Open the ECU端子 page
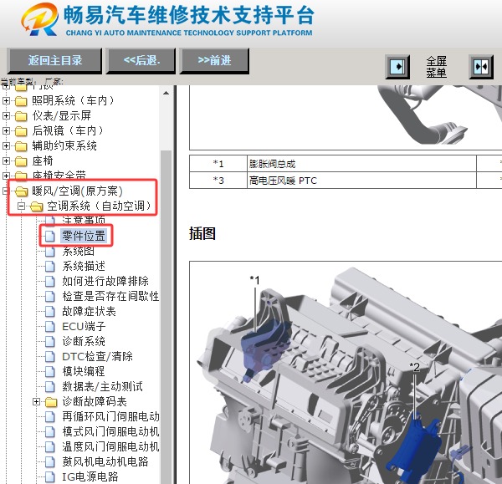 [84, 326]
